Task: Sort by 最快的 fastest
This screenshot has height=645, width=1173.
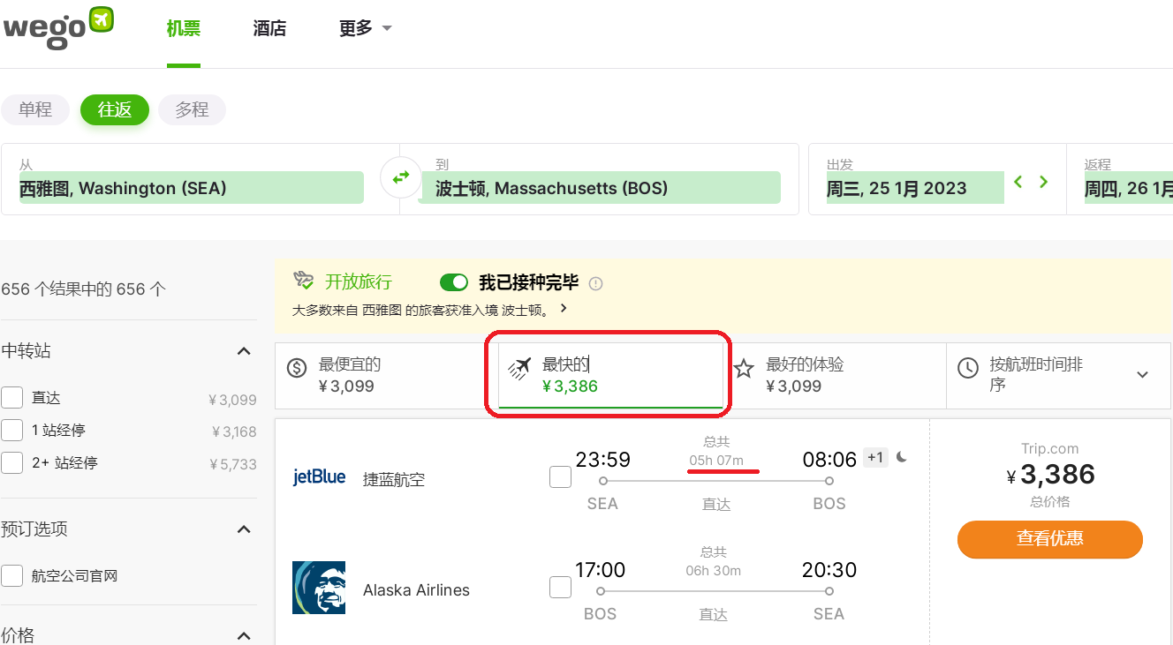Action: (609, 375)
